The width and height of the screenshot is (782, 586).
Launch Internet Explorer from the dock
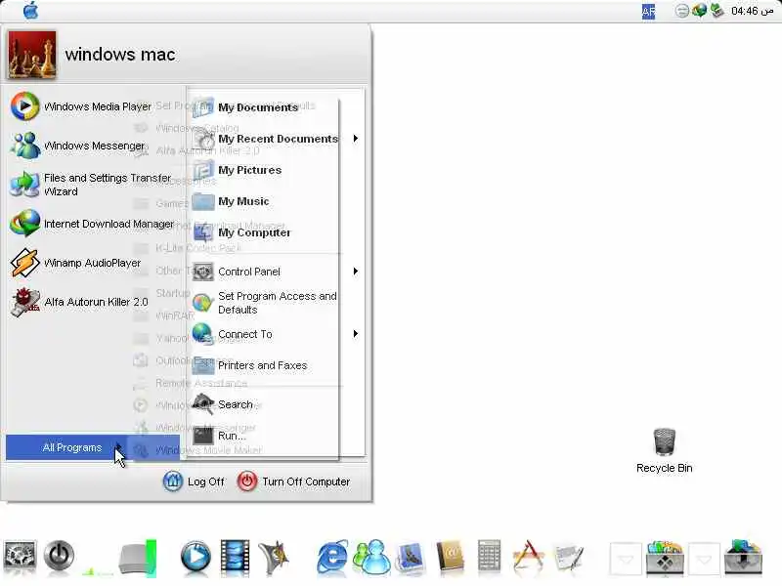tap(332, 556)
